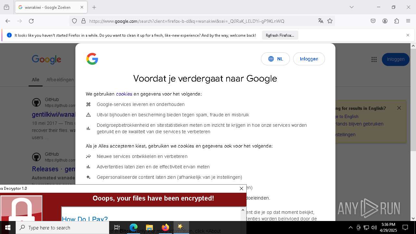Open the network icon in tray

366,227
